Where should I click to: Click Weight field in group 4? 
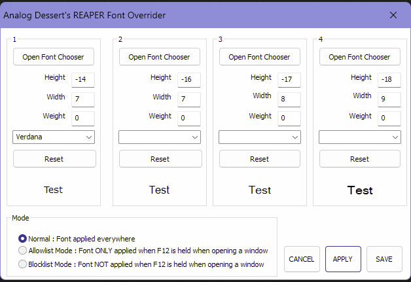coord(389,118)
